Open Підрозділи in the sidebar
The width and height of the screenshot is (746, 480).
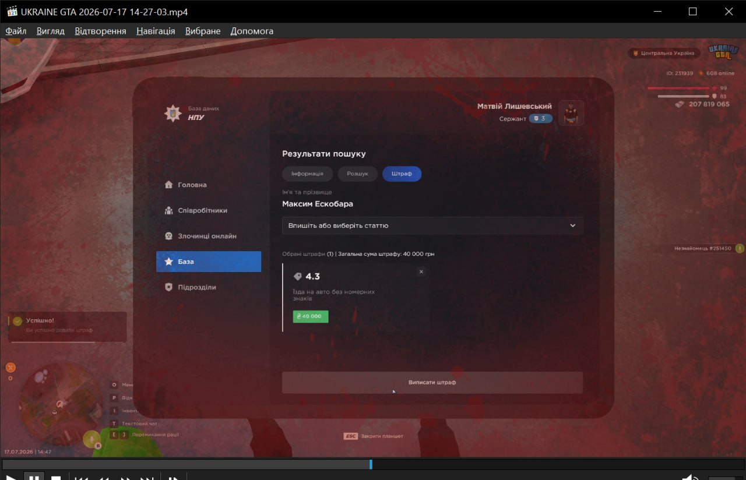click(209, 287)
